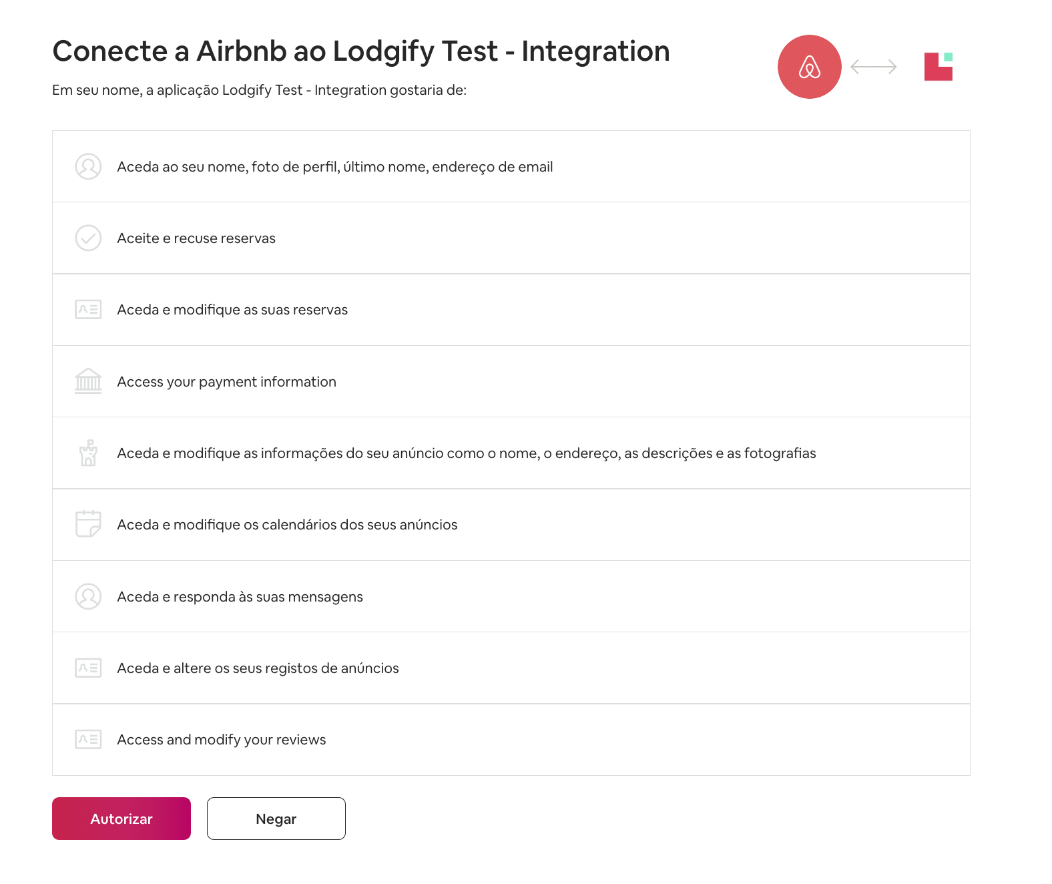Click the calendar icon for calendários permission
Image resolution: width=1052 pixels, height=884 pixels.
pyautogui.click(x=88, y=524)
